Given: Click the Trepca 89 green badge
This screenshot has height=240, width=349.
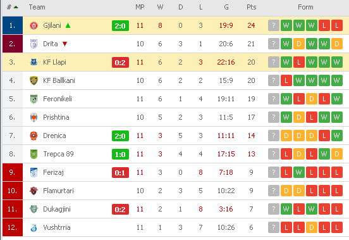Looking at the screenshot, I should 34,154.
